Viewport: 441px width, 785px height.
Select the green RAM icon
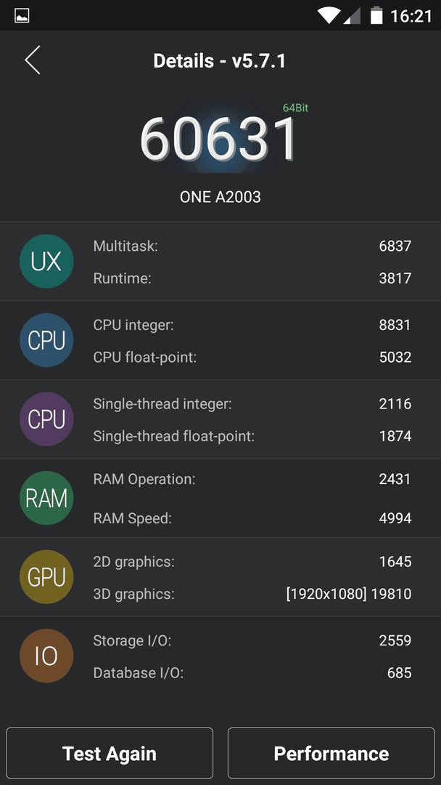coord(46,498)
